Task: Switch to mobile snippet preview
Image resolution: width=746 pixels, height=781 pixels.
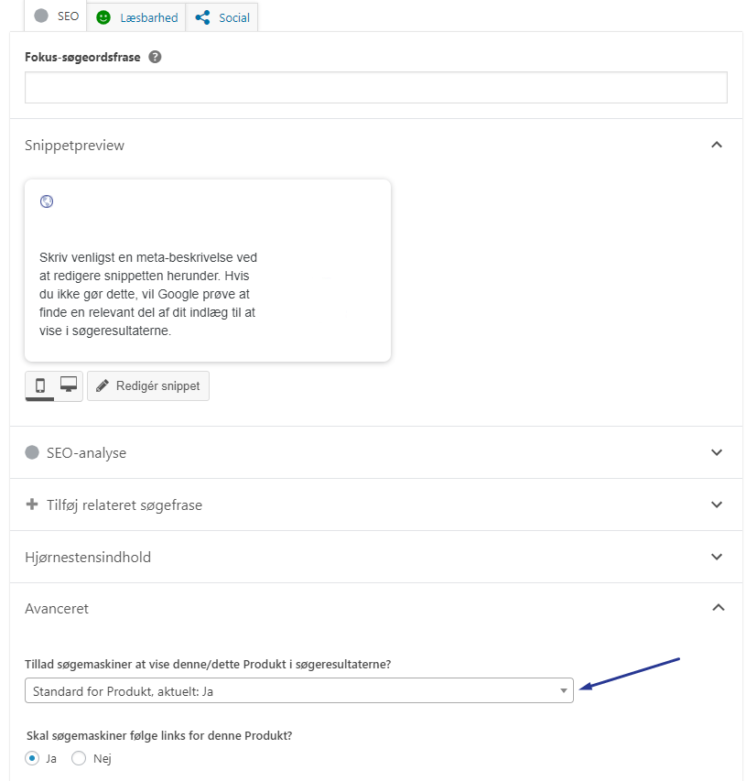Action: [40, 385]
